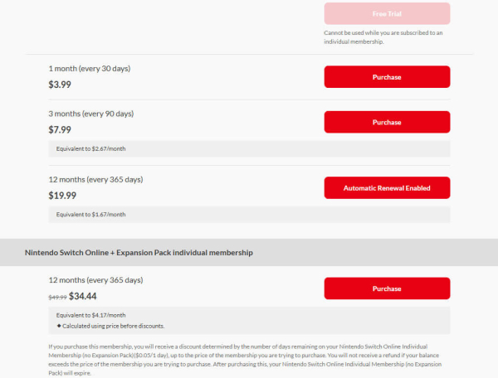Purchase the Expansion Pack 12 months membership
498x378 pixels.
pyautogui.click(x=387, y=288)
